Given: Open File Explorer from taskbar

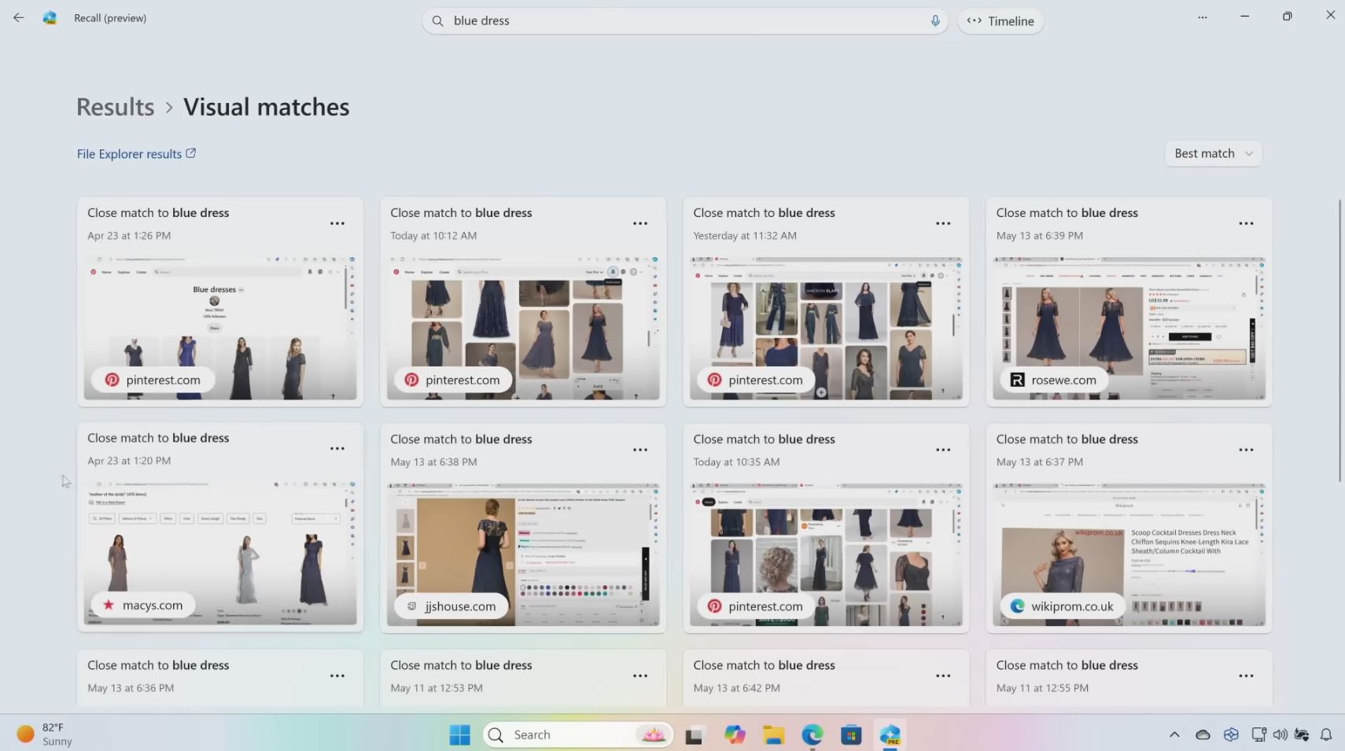Looking at the screenshot, I should point(773,734).
